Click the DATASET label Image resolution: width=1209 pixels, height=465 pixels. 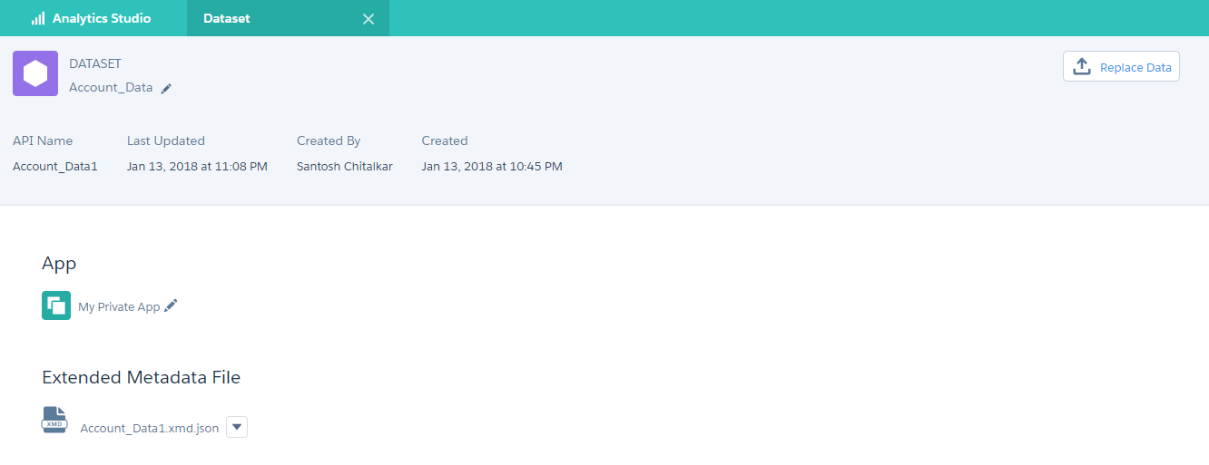pos(95,63)
